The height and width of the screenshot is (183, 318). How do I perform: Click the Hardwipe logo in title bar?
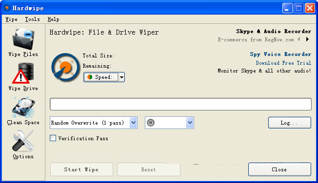(x=7, y=8)
